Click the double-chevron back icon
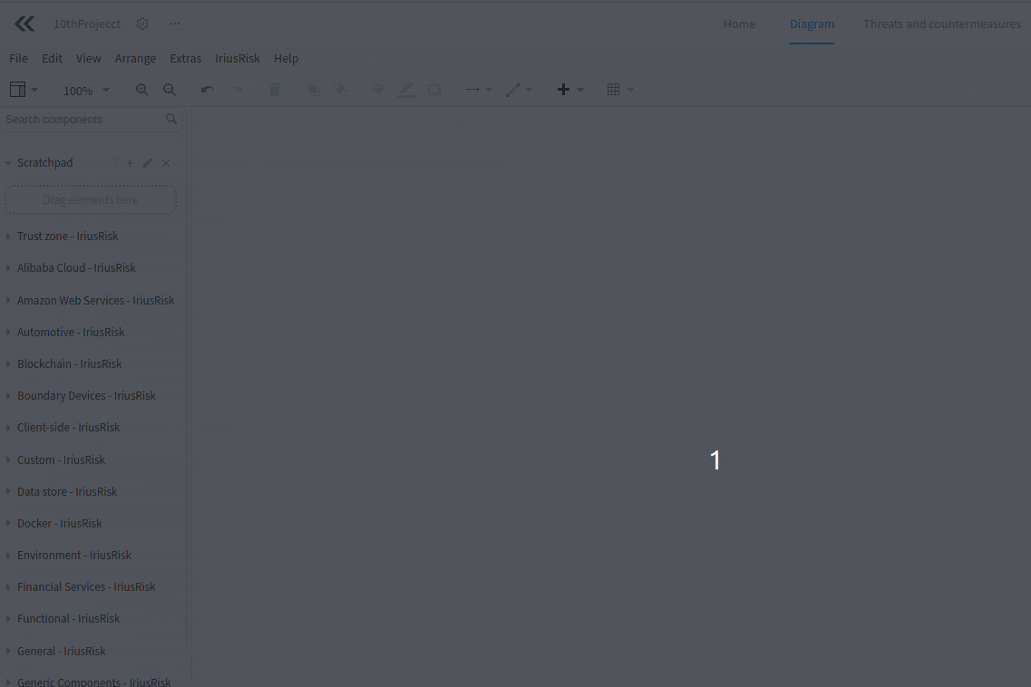Image resolution: width=1031 pixels, height=687 pixels. click(x=24, y=24)
